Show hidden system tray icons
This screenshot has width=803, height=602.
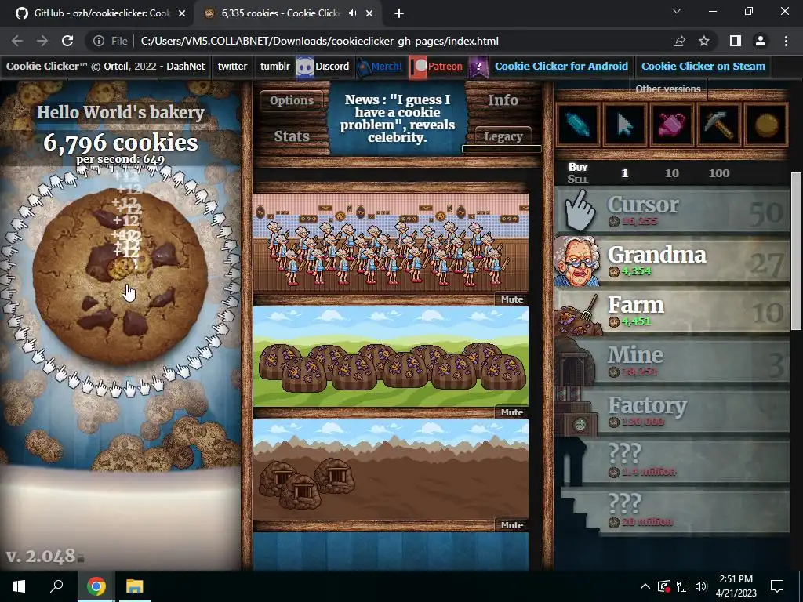click(x=645, y=586)
